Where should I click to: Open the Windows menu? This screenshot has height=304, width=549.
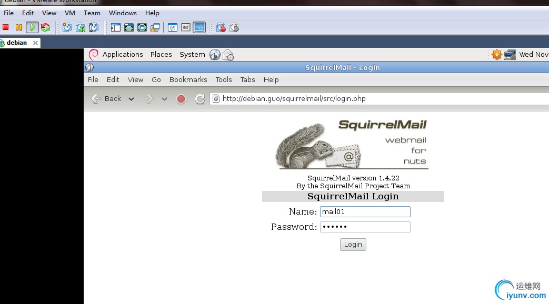coord(123,13)
